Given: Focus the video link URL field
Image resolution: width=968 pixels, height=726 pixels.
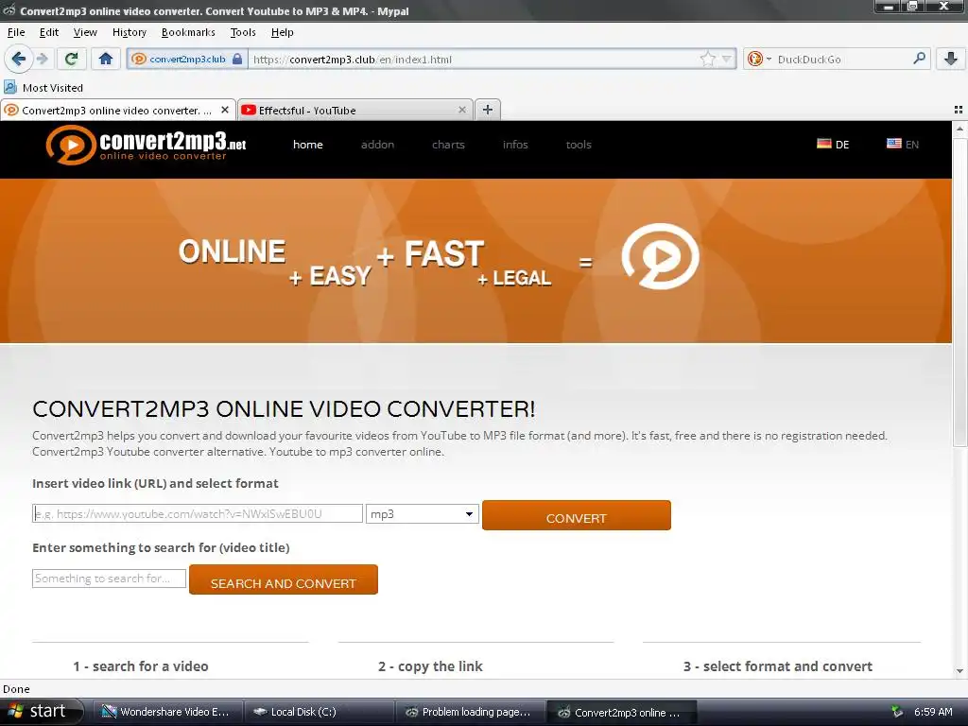Looking at the screenshot, I should (198, 513).
